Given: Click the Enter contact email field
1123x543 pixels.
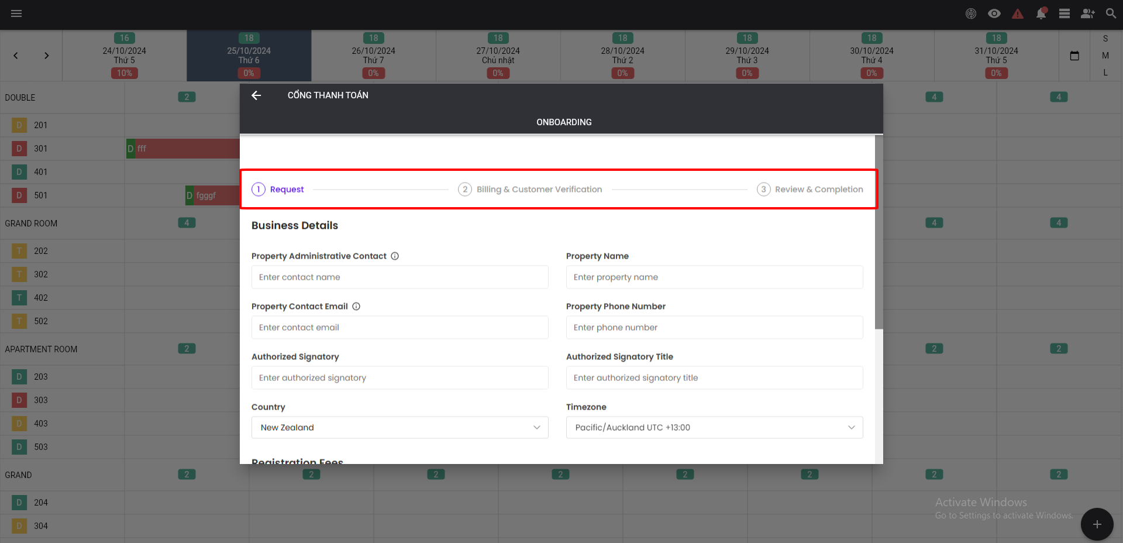Looking at the screenshot, I should [400, 328].
